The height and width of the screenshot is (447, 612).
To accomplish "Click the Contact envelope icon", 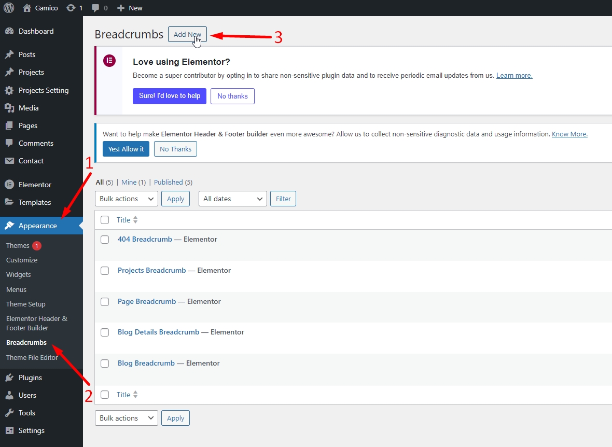I will point(9,161).
